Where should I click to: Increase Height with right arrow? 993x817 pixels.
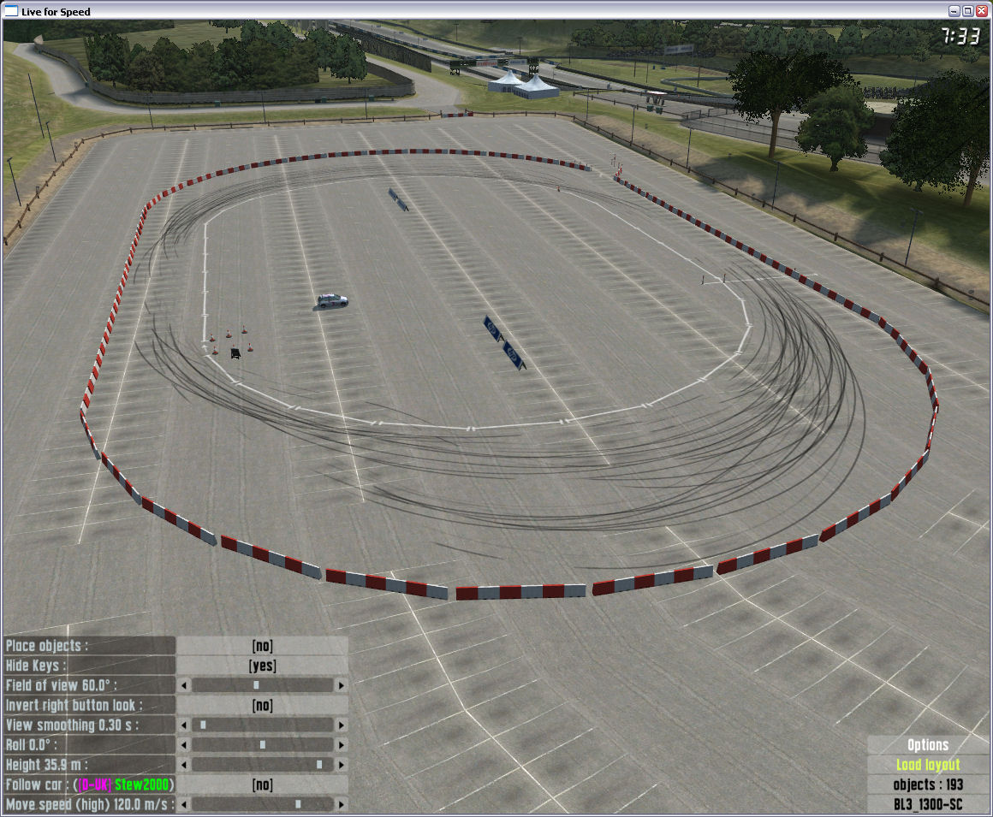pyautogui.click(x=342, y=765)
